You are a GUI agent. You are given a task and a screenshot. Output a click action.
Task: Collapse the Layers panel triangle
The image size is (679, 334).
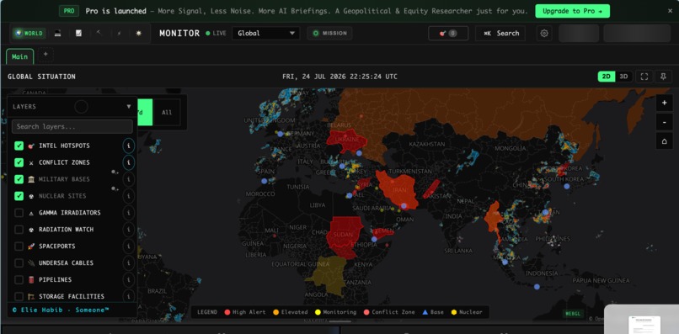129,107
